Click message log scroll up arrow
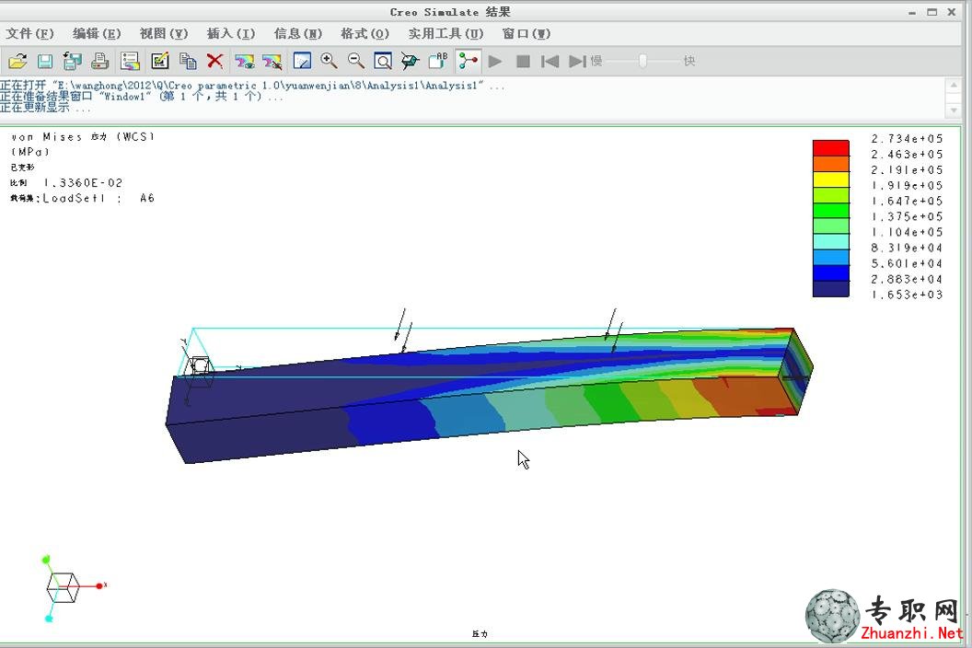 pyautogui.click(x=954, y=85)
